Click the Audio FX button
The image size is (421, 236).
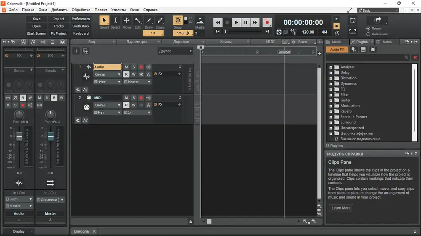coord(337,50)
